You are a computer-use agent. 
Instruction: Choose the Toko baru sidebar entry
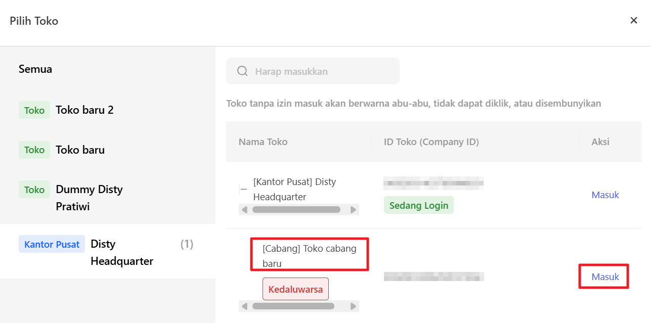tap(80, 150)
